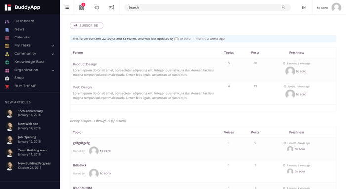Screen dimensions: 346x189
Task: Click small avatar in last-updated notice bar
Action: 176,39
